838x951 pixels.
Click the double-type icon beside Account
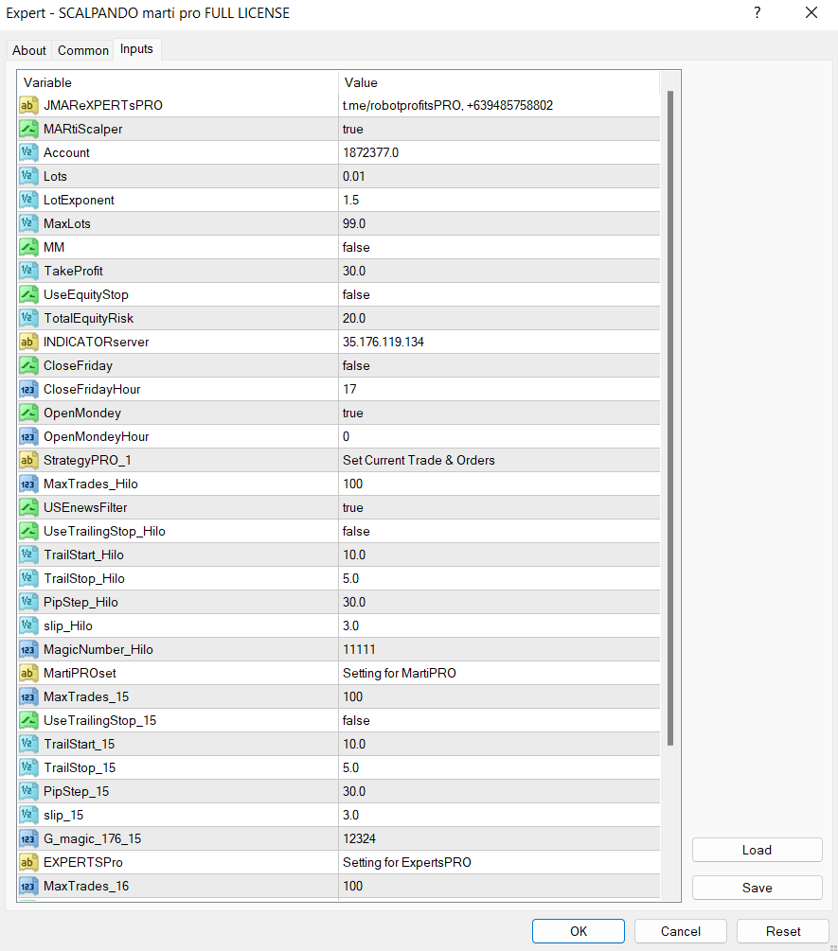click(28, 152)
